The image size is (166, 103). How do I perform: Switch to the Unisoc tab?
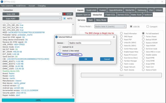159,10
